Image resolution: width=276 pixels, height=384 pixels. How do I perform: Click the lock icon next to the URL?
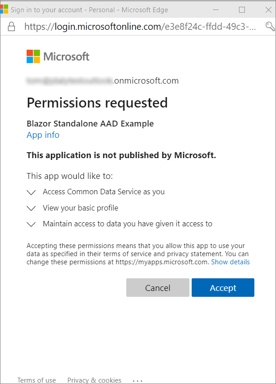click(x=11, y=27)
